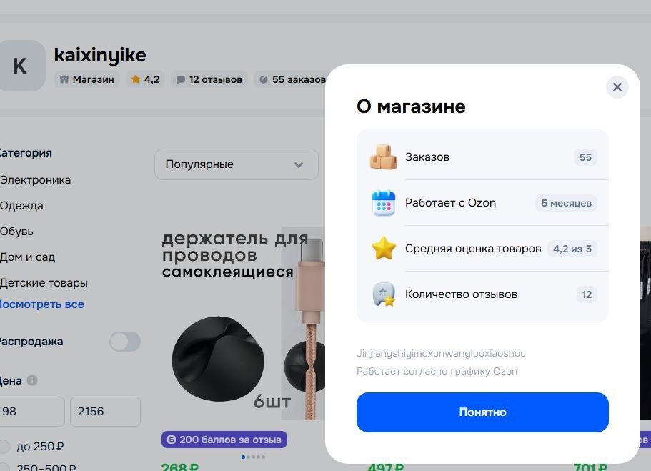Close the О магазине dialog
This screenshot has height=471, width=651.
[617, 87]
